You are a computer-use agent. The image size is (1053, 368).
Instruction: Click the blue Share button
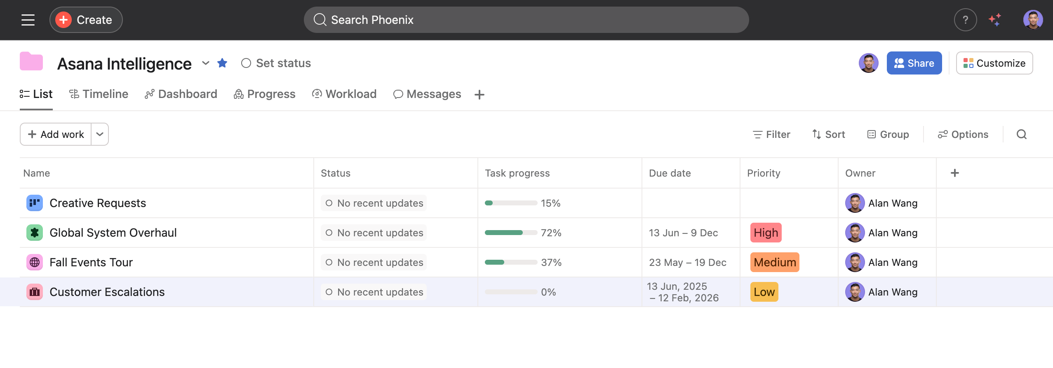(x=914, y=63)
